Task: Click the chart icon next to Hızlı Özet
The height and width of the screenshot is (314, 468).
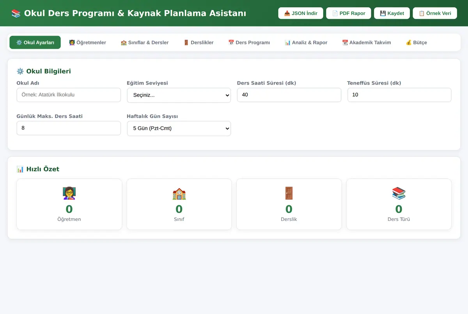Action: (20, 169)
